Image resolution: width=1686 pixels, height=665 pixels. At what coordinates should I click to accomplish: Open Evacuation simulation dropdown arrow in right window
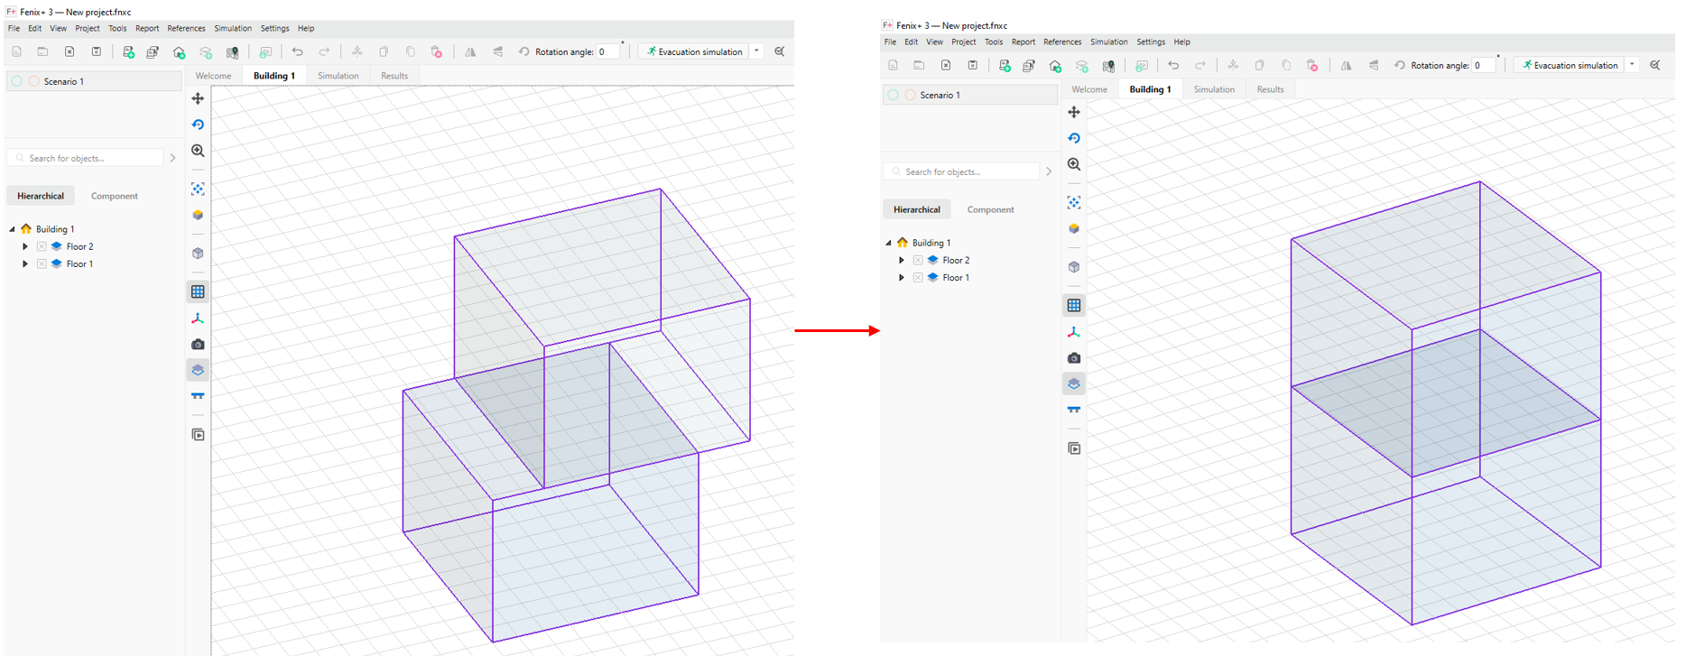click(x=1633, y=65)
